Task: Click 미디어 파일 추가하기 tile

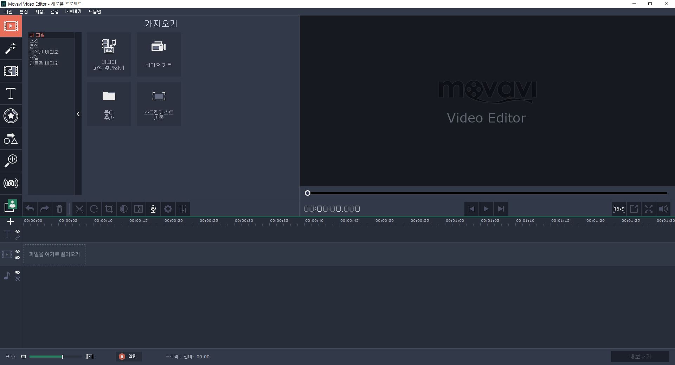Action: 109,54
